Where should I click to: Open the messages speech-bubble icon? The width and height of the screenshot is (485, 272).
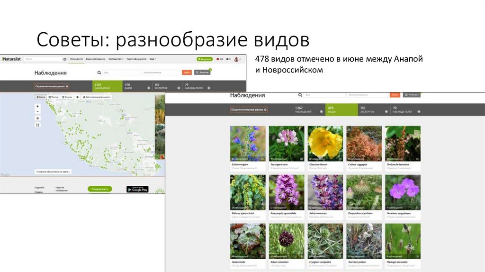[x=228, y=59]
